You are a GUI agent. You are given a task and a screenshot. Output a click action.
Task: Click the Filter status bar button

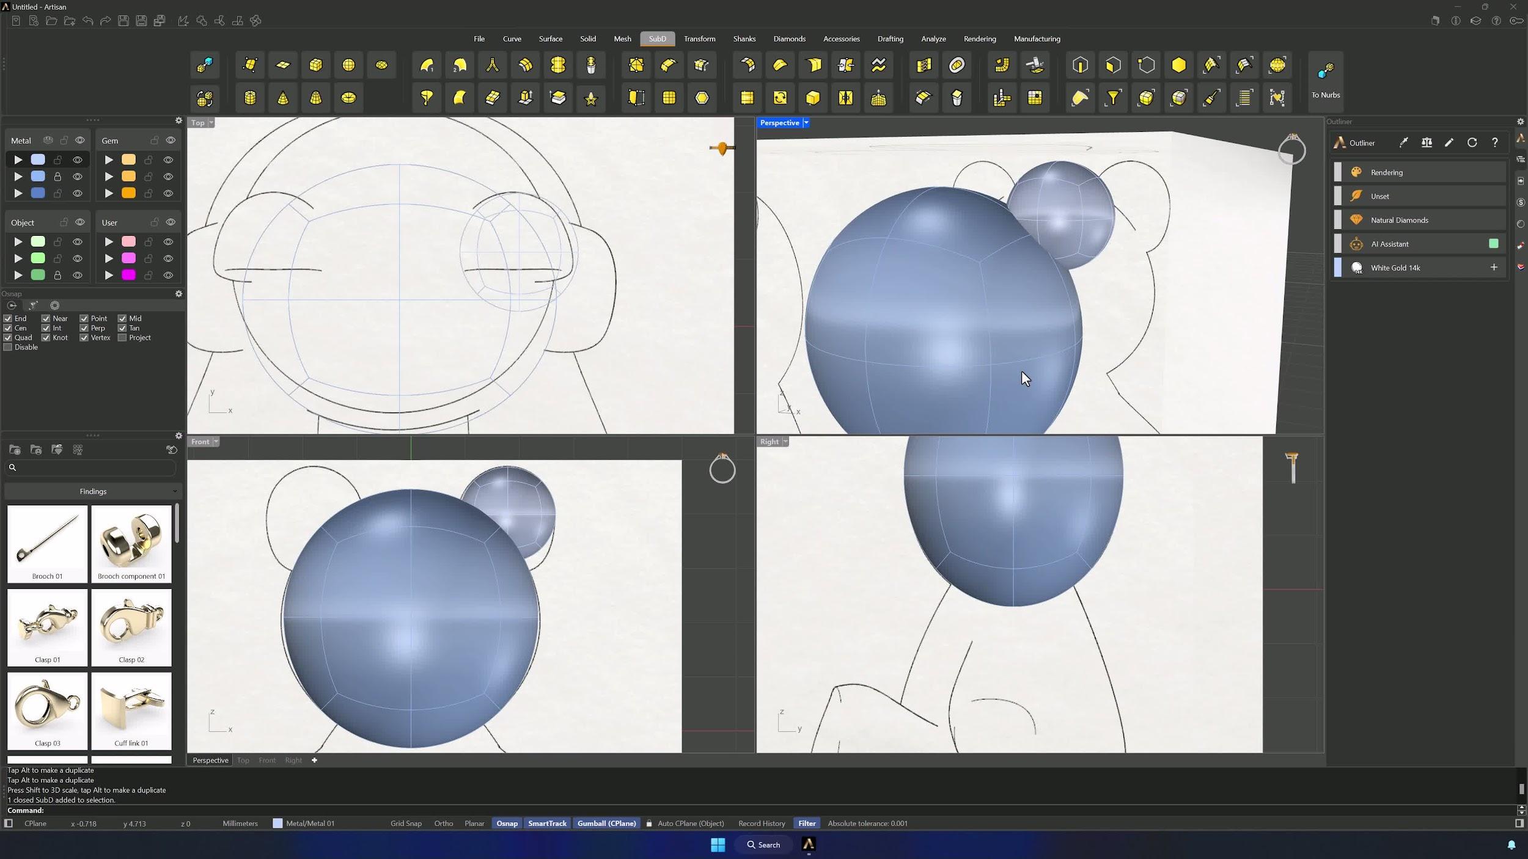[807, 823]
